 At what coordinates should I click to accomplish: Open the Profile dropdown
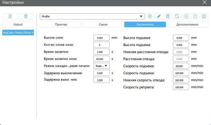click(92, 16)
